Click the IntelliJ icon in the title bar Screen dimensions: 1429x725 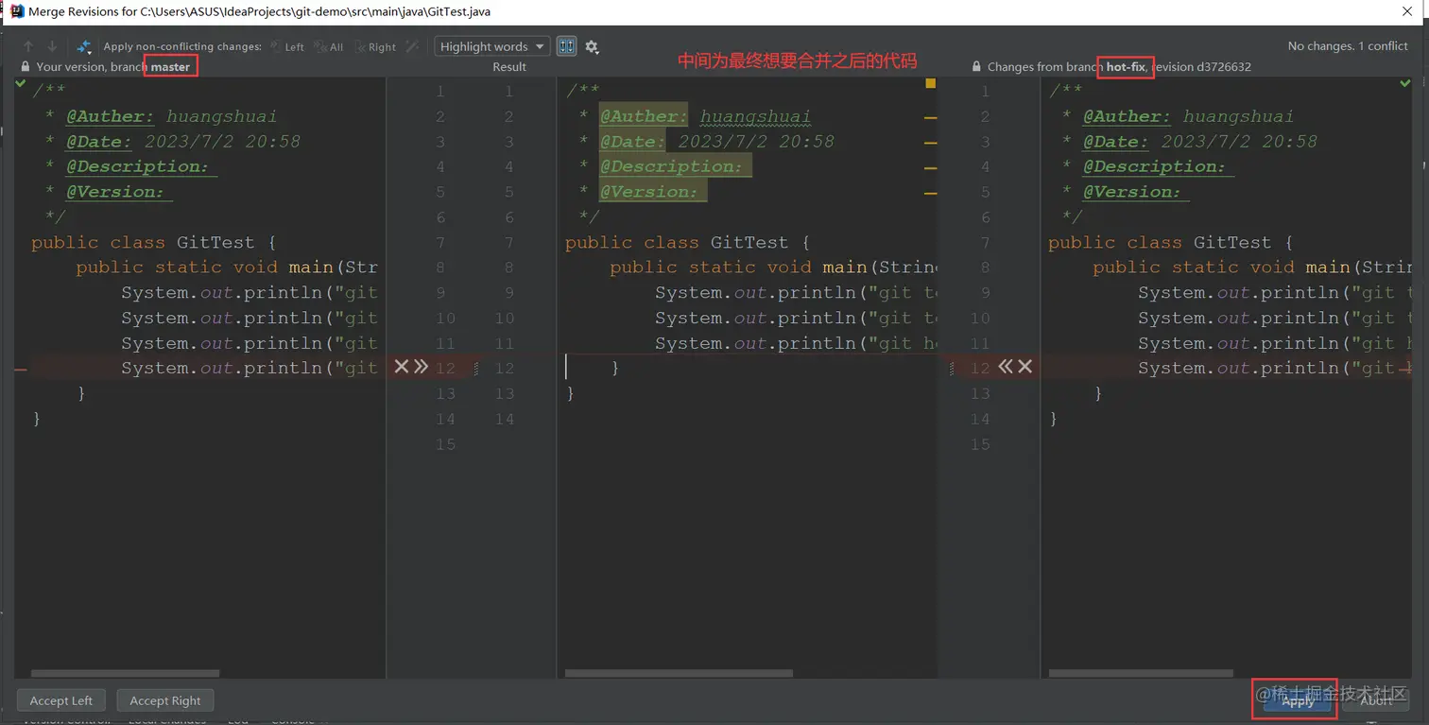coord(17,12)
